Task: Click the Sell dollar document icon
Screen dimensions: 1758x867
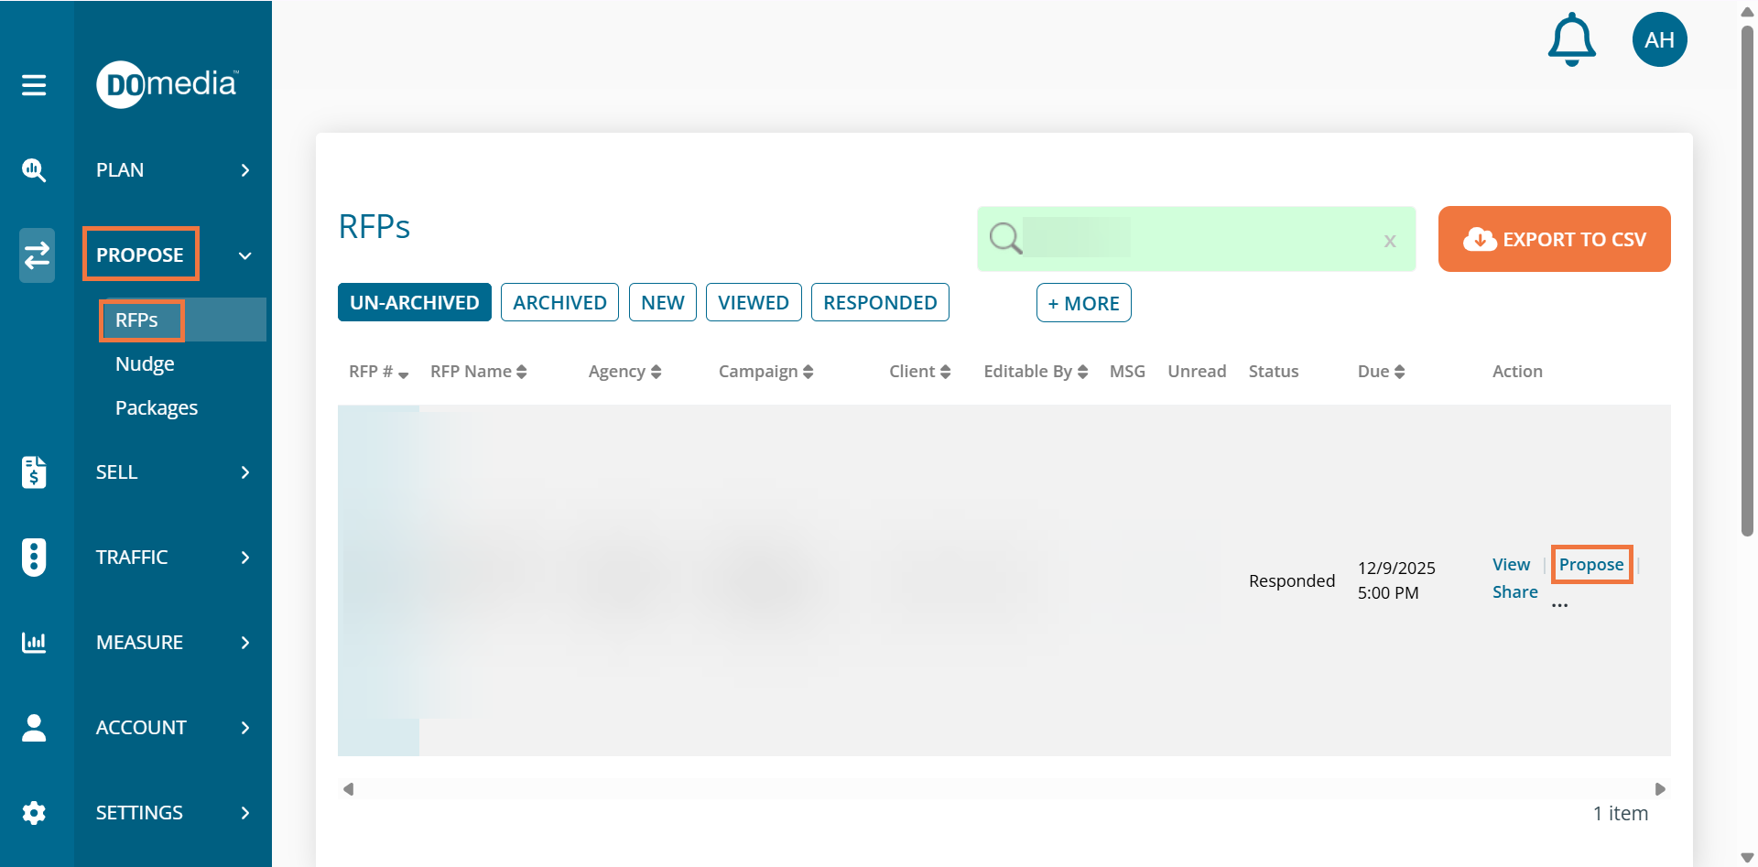Action: (34, 472)
